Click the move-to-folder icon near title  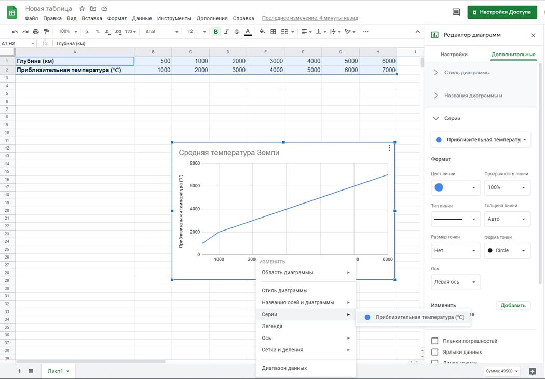pyautogui.click(x=93, y=9)
